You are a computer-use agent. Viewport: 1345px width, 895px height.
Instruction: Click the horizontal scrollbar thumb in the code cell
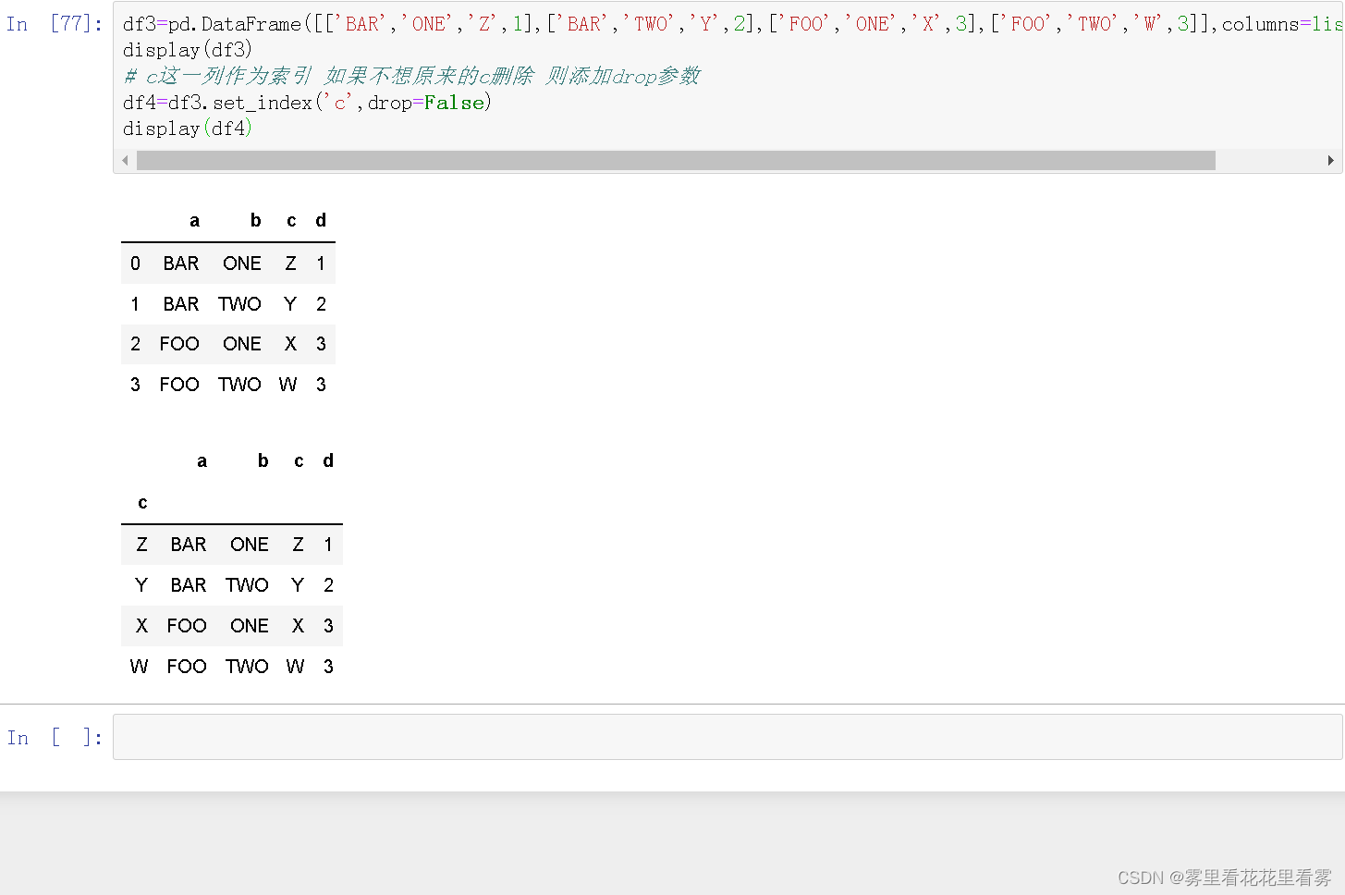tap(676, 161)
